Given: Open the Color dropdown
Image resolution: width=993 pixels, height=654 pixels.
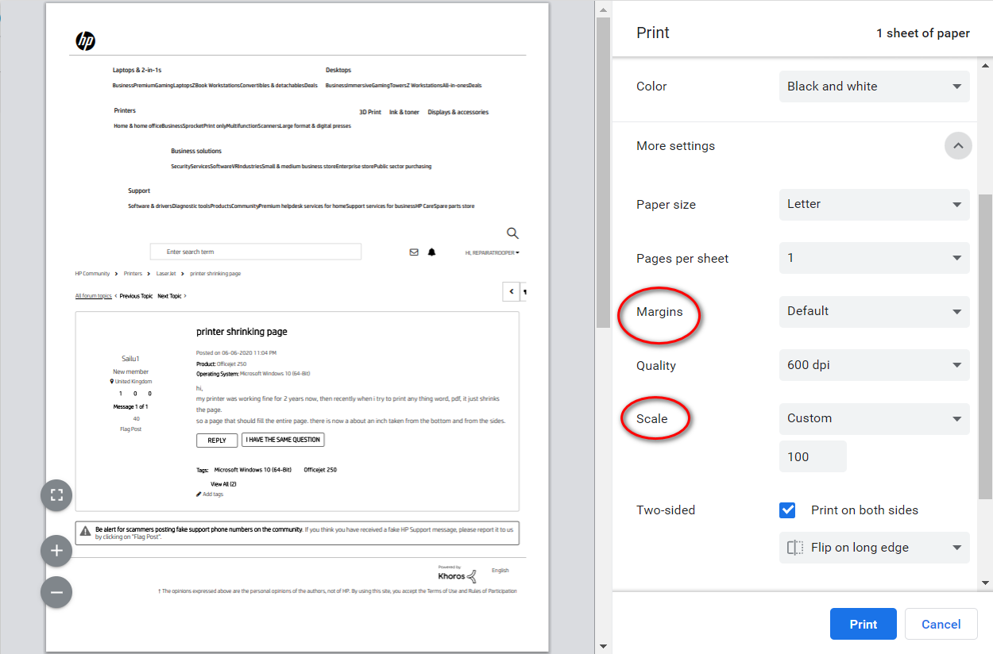Looking at the screenshot, I should click(x=874, y=87).
